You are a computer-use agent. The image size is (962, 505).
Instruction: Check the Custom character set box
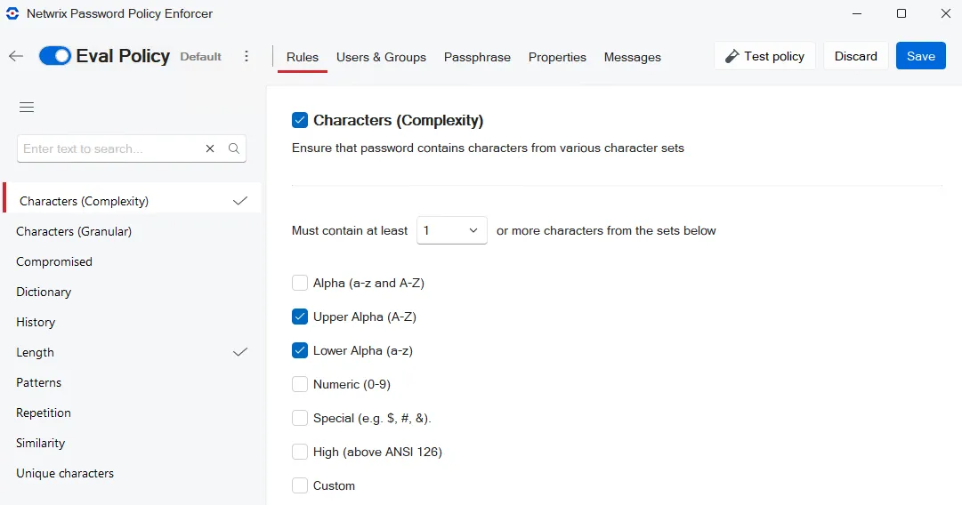click(x=299, y=485)
